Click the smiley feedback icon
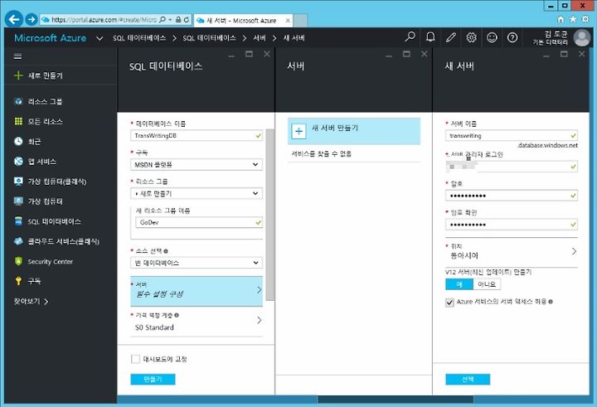 [x=492, y=37]
